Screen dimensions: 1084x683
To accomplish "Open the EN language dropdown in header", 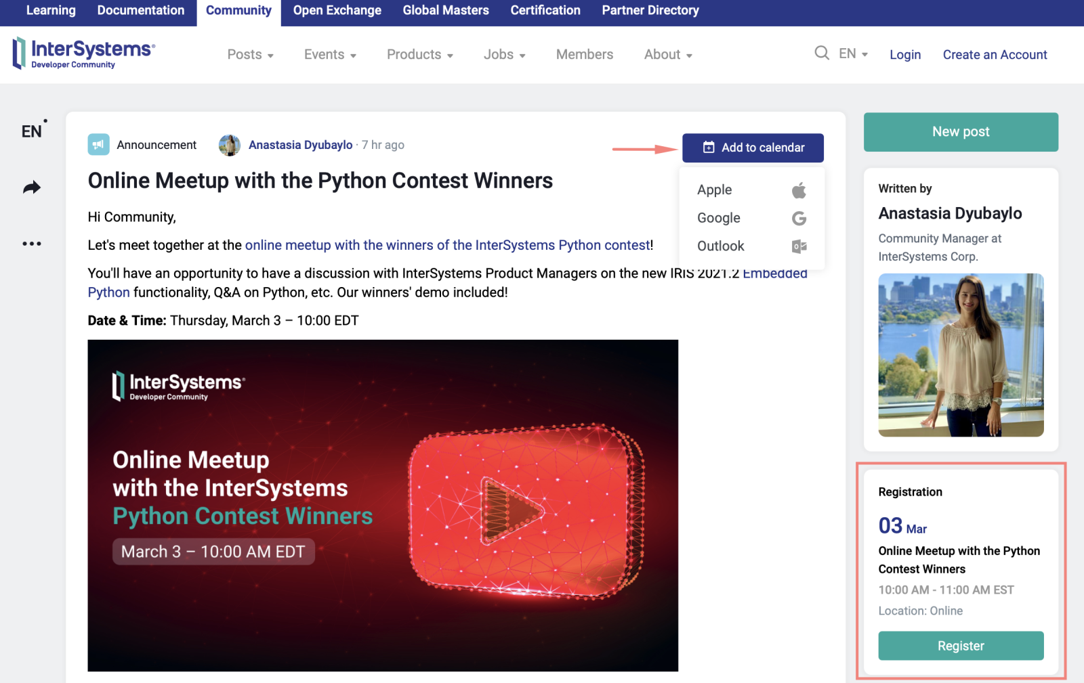I will click(853, 53).
